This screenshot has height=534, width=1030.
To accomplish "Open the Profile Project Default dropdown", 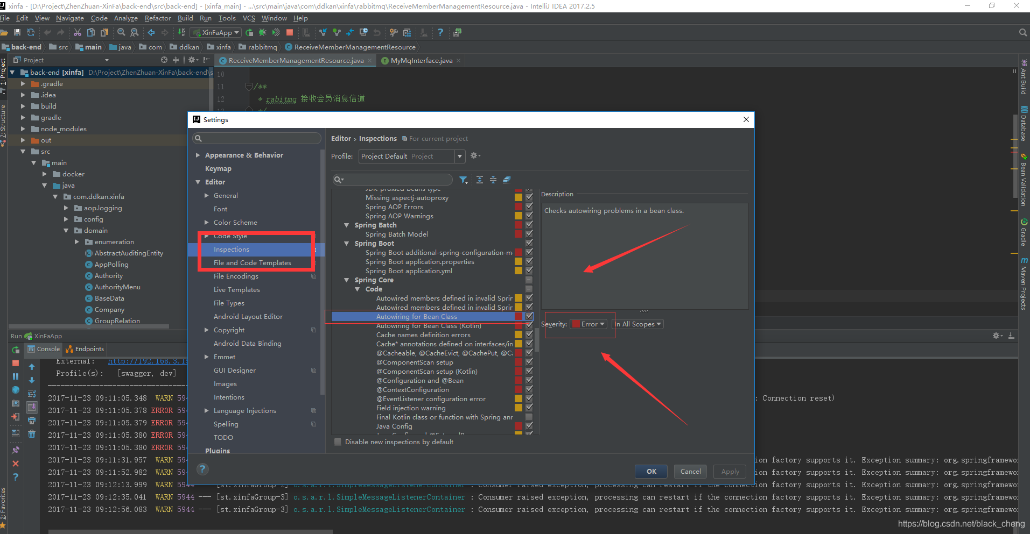I will pos(411,156).
